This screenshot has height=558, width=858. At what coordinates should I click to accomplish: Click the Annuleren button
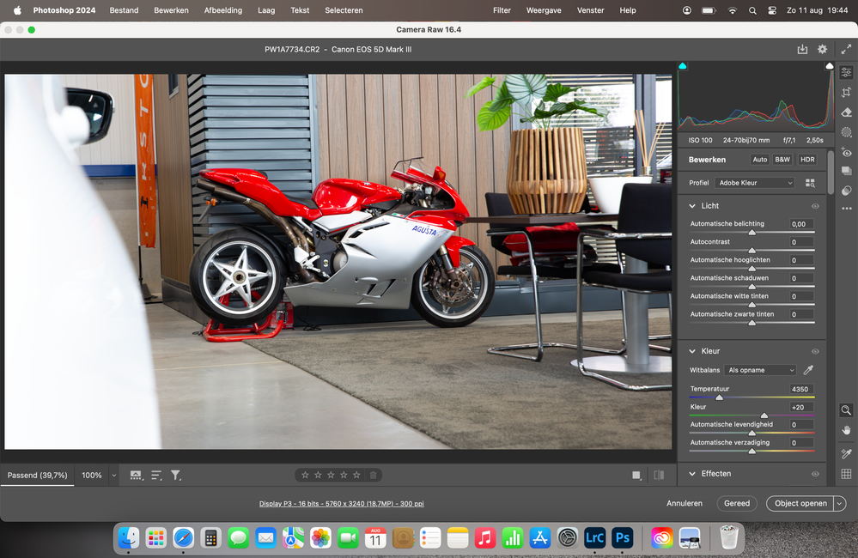coord(685,503)
